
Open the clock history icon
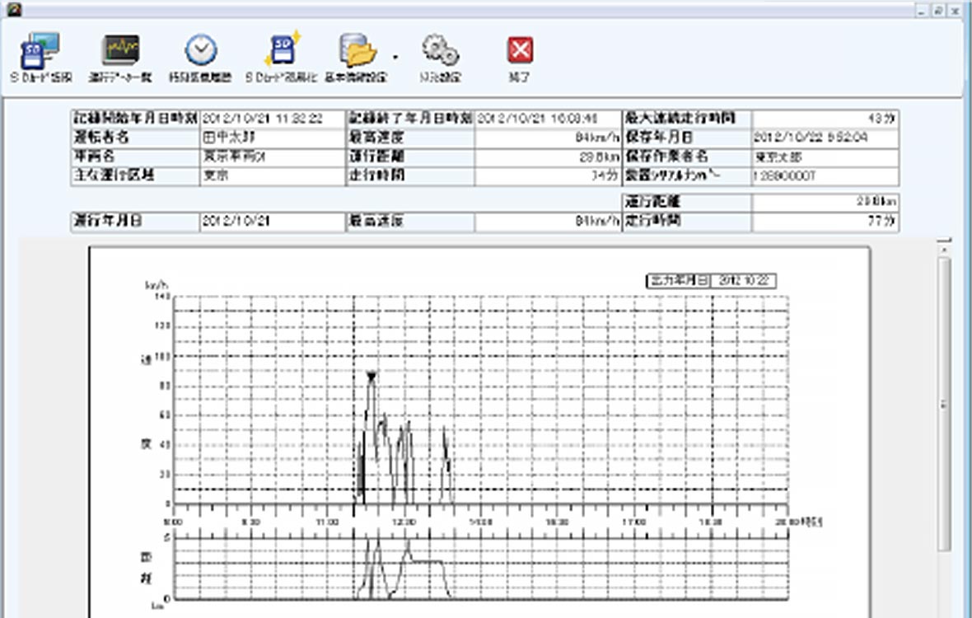(200, 51)
